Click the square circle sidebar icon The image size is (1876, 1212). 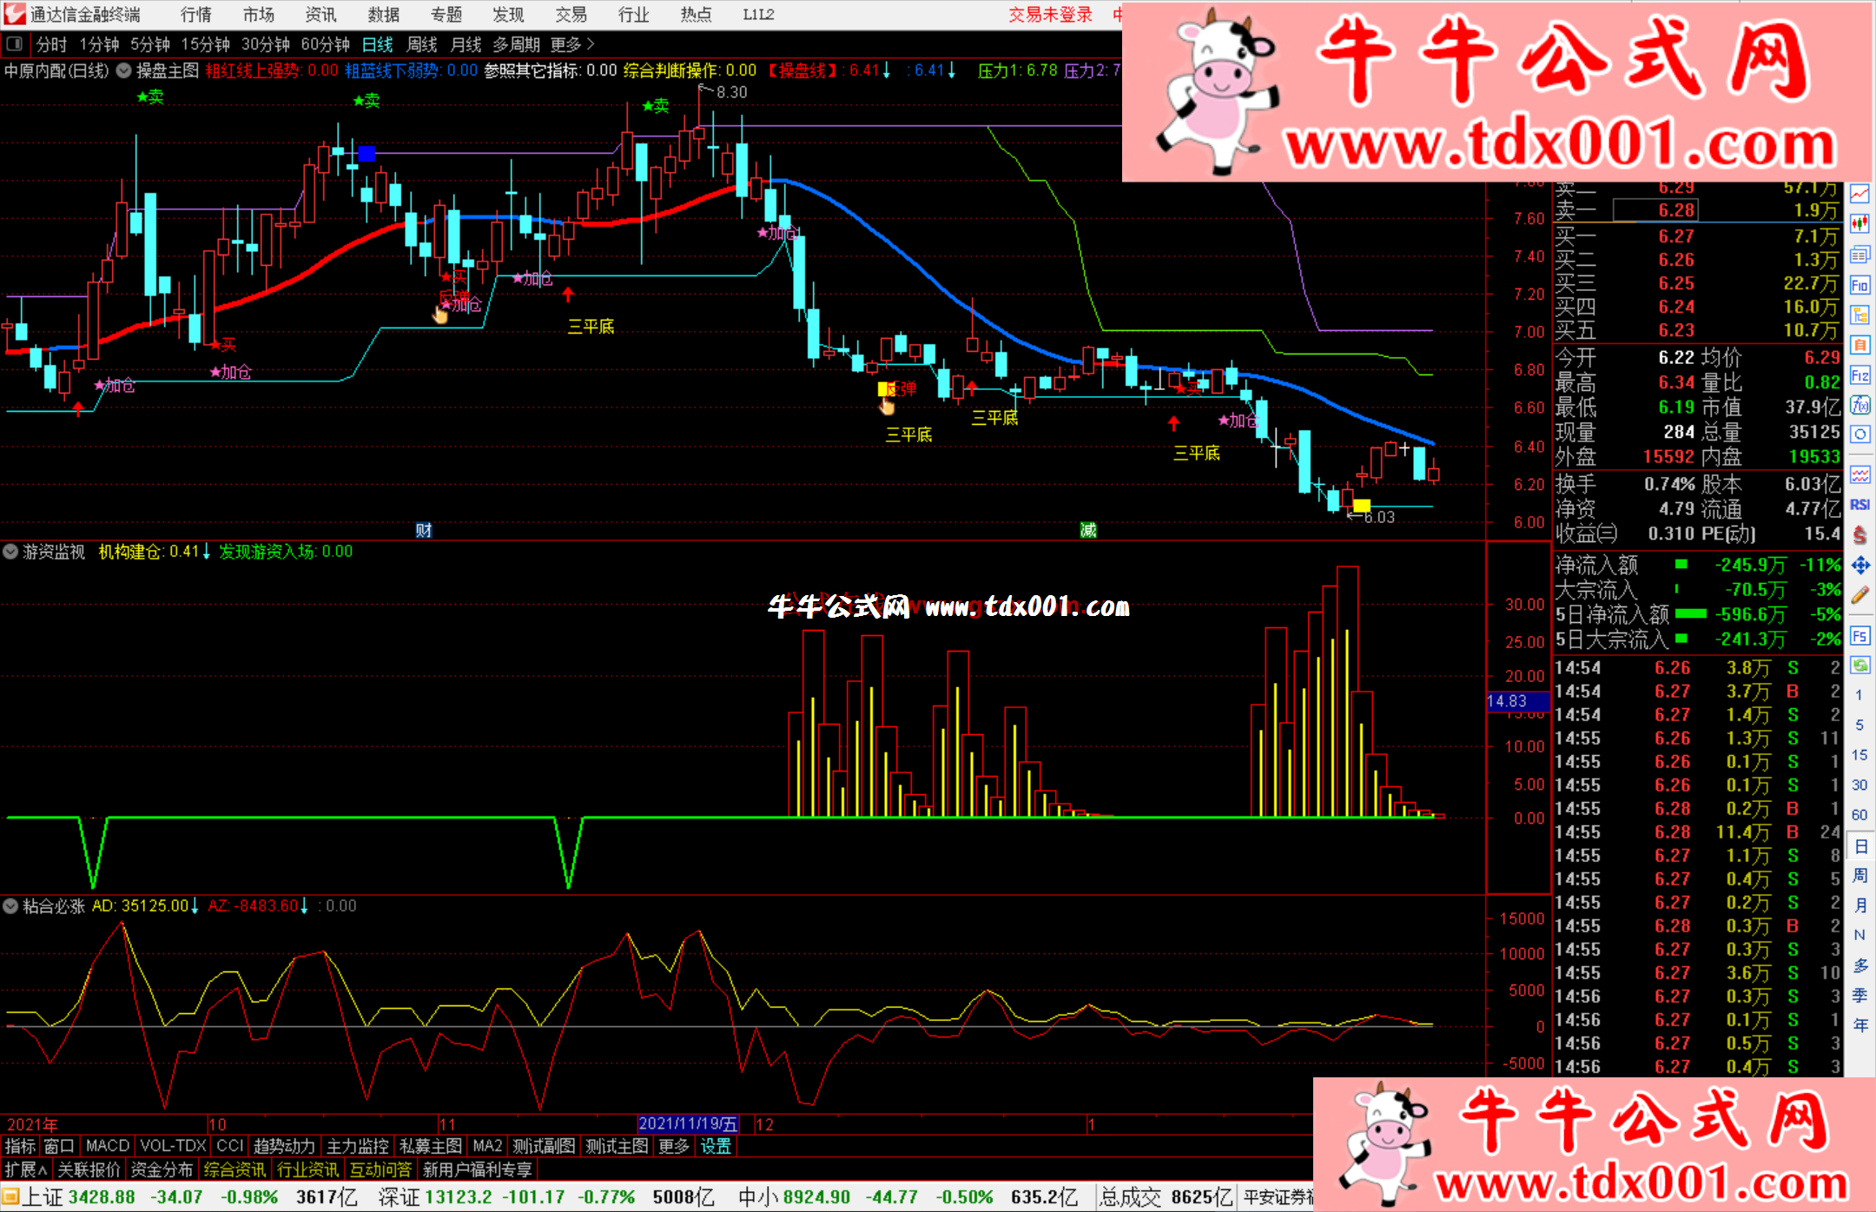(1859, 434)
